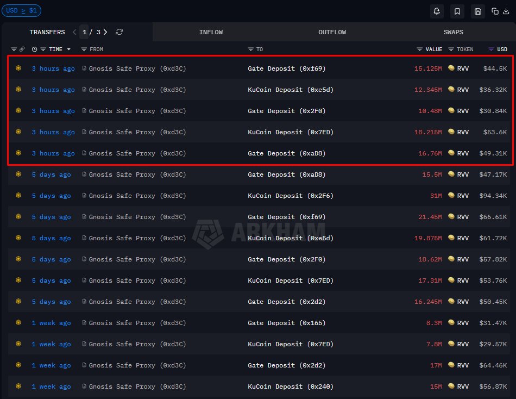Click RVV token icon in 31M row
This screenshot has height=399, width=516.
(451, 195)
